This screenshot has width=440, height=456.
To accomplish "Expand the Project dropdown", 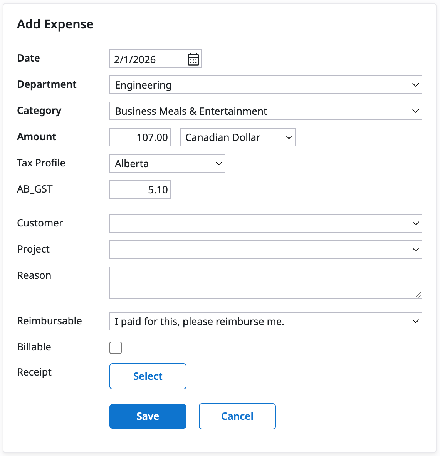I will coord(265,250).
